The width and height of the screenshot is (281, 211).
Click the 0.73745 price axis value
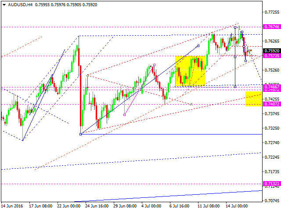[272, 113]
